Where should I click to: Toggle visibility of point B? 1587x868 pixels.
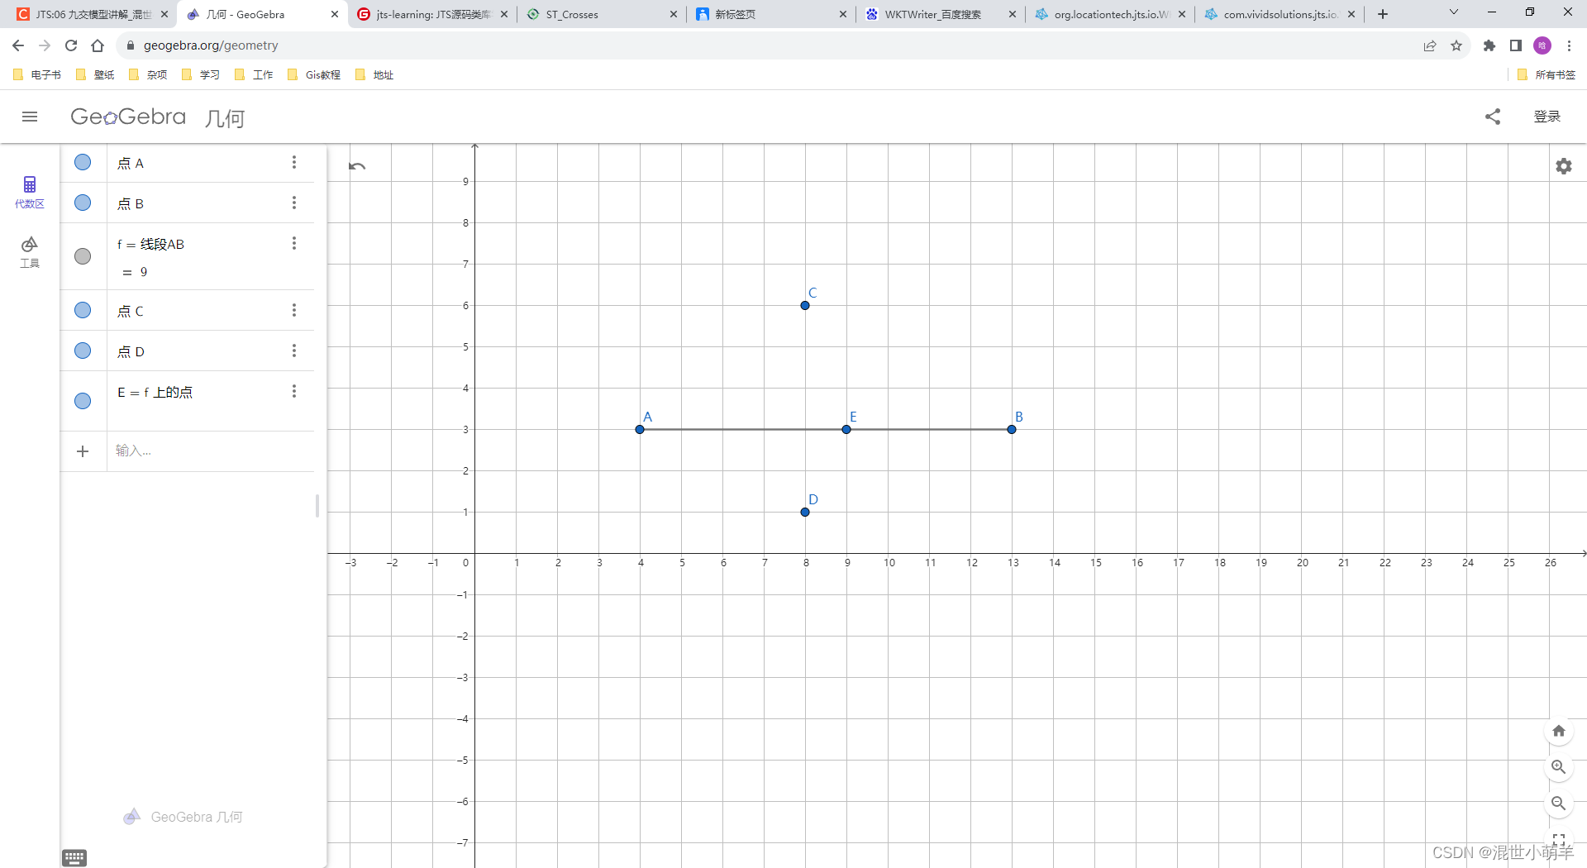click(83, 203)
